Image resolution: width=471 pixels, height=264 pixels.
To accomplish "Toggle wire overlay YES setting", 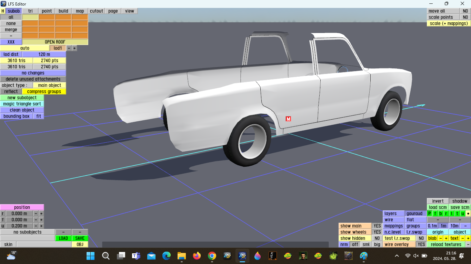I will point(421,244).
